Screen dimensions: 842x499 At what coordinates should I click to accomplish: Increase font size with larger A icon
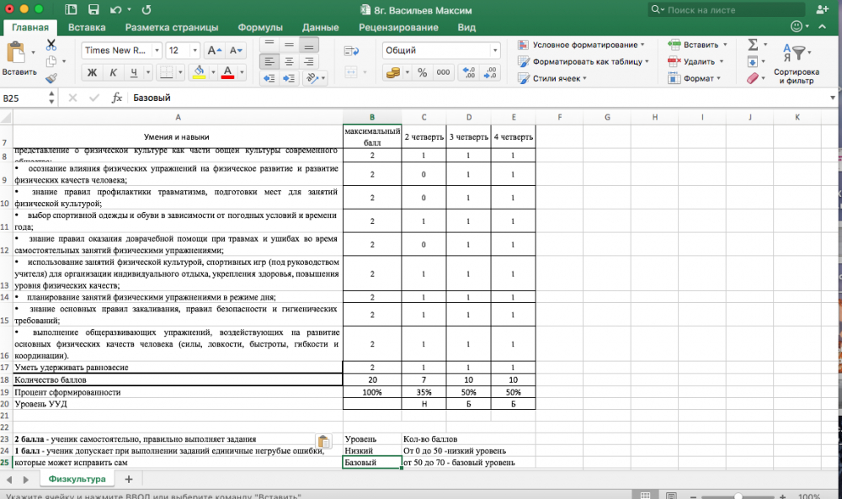pos(214,50)
